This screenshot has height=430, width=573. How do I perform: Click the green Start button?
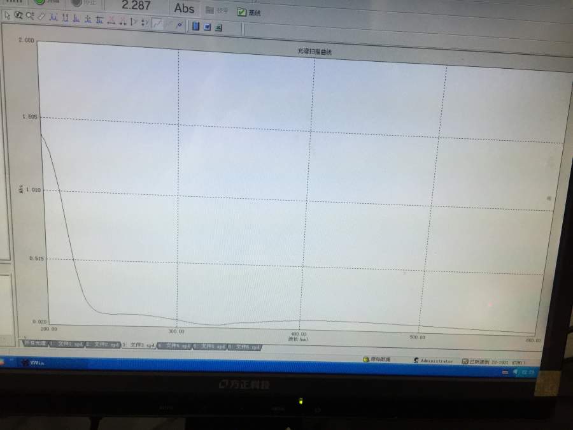[x=45, y=2]
